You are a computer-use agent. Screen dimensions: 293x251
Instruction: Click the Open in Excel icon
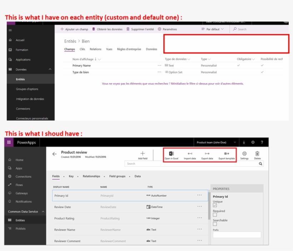pyautogui.click(x=171, y=154)
